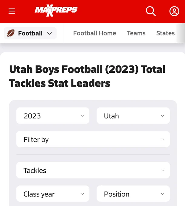The height and width of the screenshot is (206, 185).
Task: Open the hamburger menu icon
Action: pos(12,11)
